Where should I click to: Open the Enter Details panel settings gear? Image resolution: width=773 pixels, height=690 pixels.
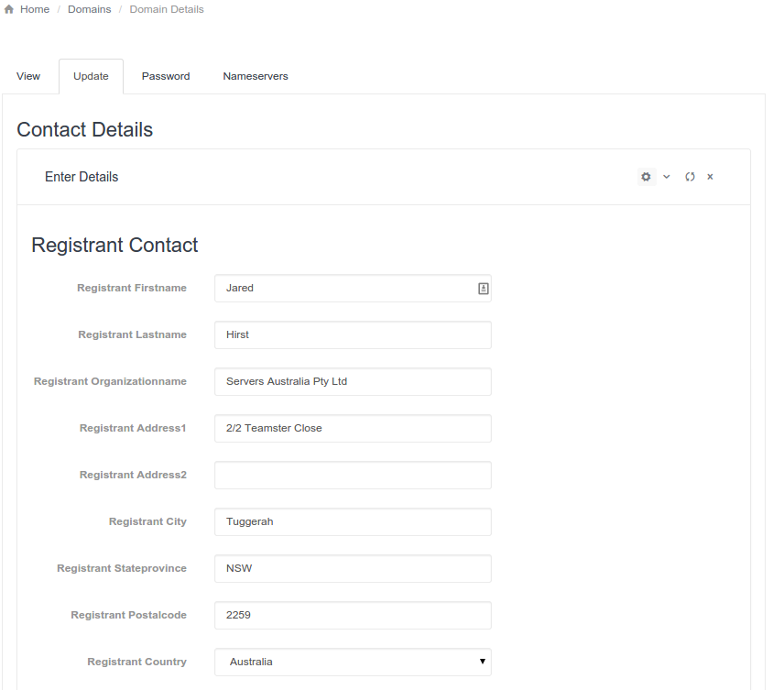click(x=646, y=177)
